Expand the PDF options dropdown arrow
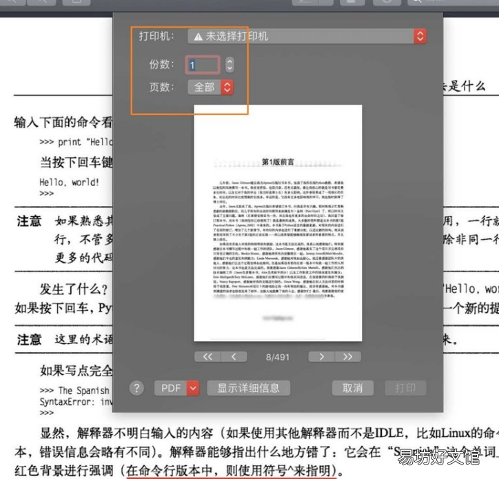Viewport: 499px width, 479px height. coord(193,388)
